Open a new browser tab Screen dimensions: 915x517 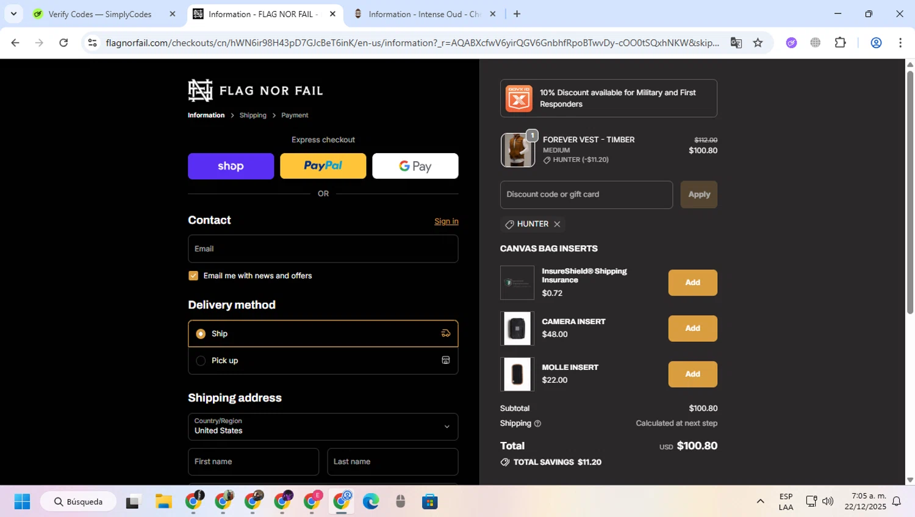517,14
